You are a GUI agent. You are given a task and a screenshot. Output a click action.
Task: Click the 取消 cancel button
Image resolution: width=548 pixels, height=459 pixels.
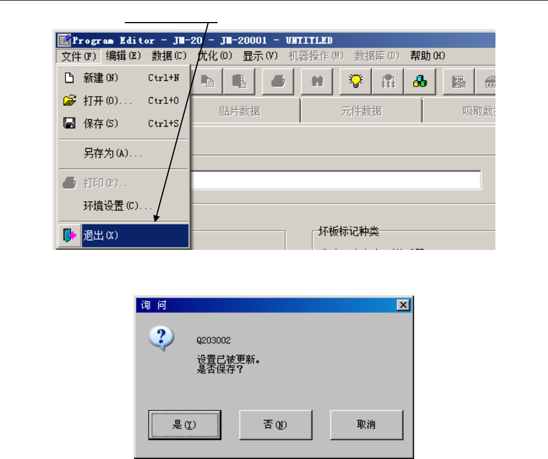(366, 425)
